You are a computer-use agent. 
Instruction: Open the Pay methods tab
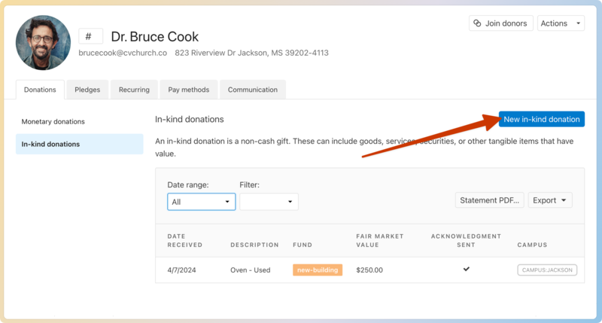(188, 90)
